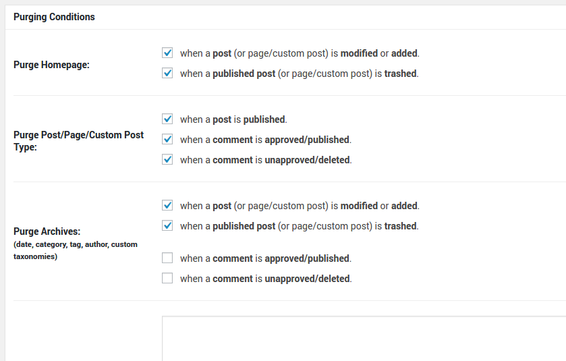Click 'when a post is published' label text
This screenshot has height=361, width=566.
click(233, 119)
